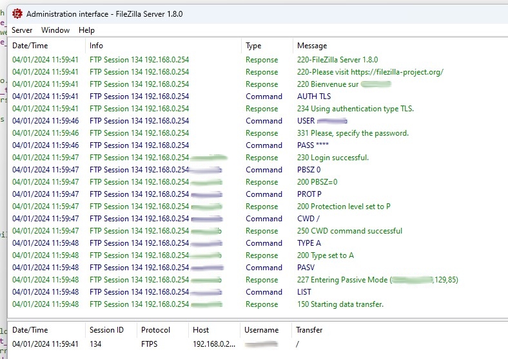Select the '230 Login successful.' message

coord(333,158)
